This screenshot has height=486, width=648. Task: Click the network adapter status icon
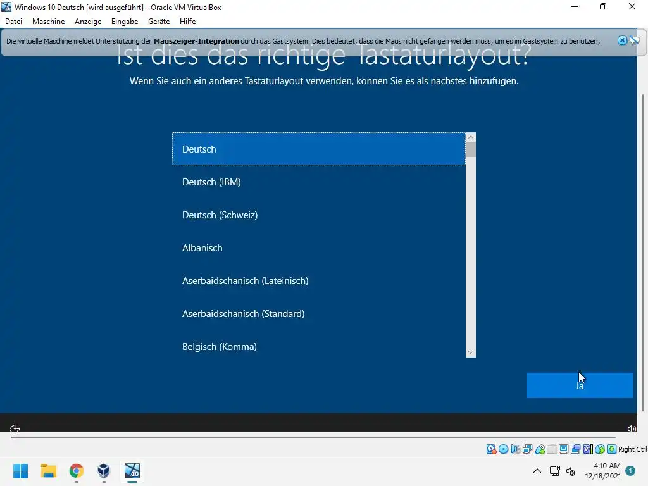coord(527,449)
